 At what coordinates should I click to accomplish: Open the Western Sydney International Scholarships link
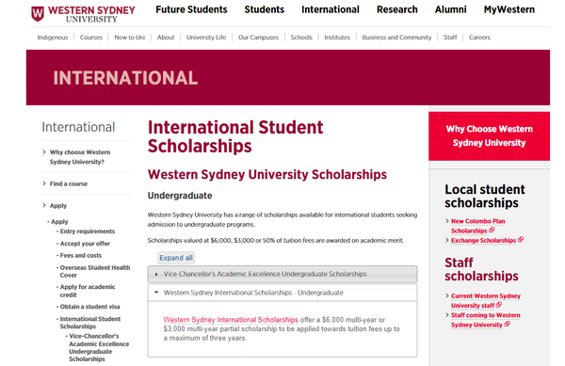point(231,320)
